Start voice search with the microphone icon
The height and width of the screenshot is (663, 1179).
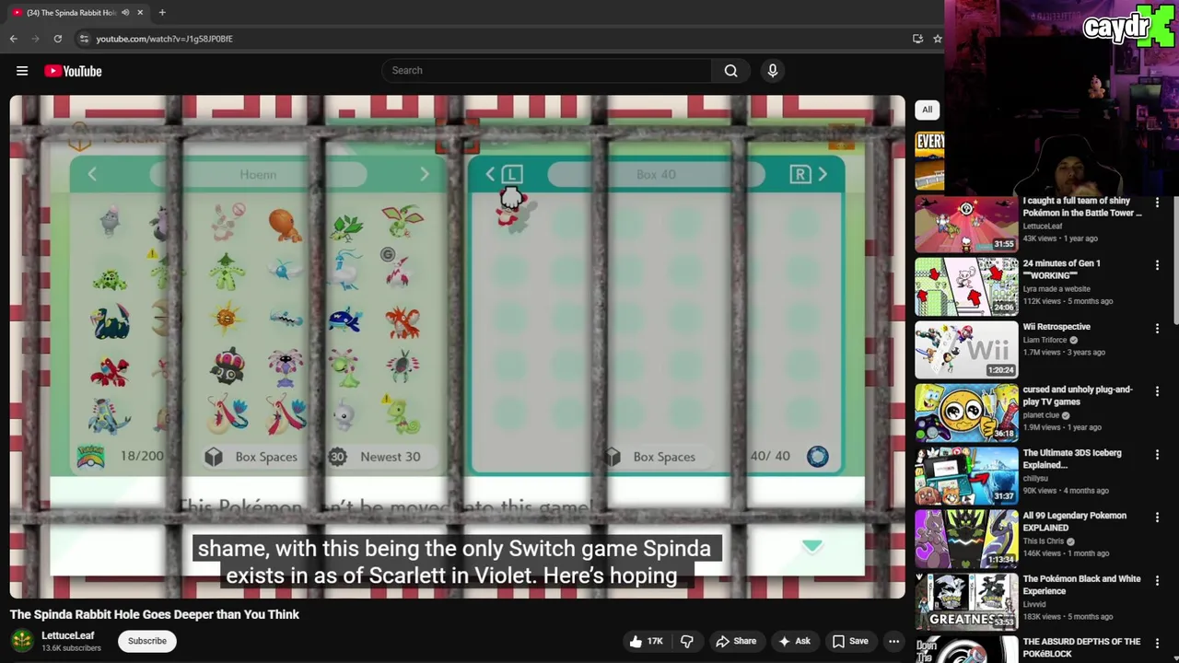[x=773, y=70]
